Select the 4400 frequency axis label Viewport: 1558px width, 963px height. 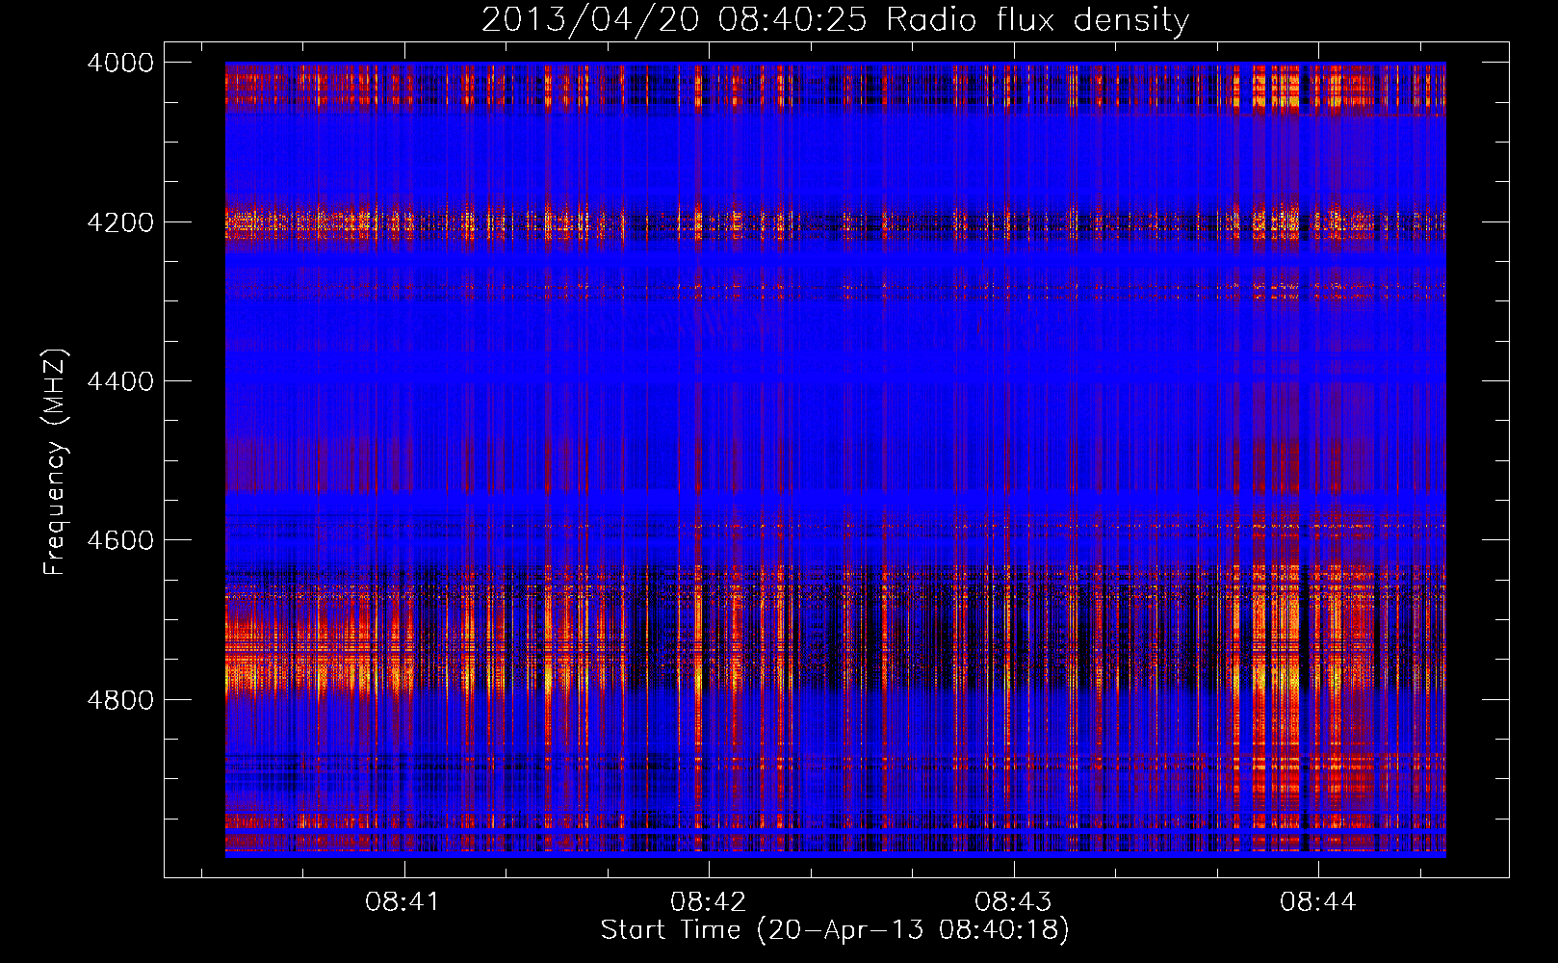coord(120,381)
